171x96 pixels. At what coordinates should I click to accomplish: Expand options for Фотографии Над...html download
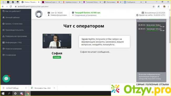pyautogui.click(x=54, y=88)
